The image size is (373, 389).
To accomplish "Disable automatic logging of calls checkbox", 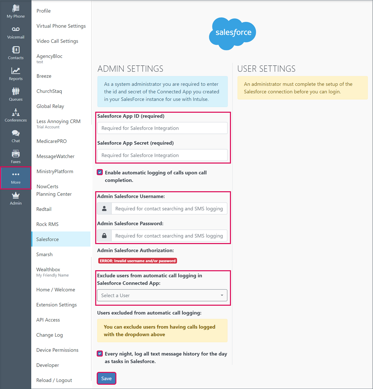I will click(x=100, y=172).
